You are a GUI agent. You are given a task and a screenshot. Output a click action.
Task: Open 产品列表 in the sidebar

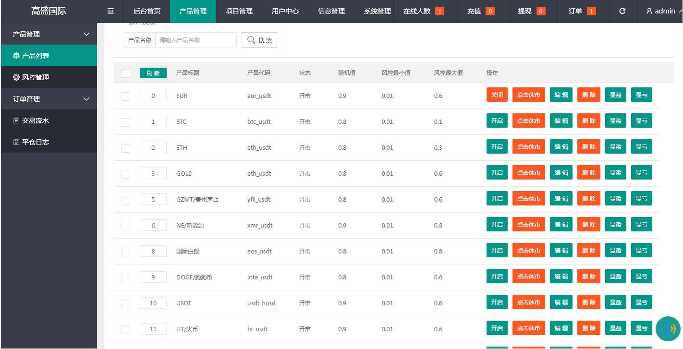(x=49, y=56)
